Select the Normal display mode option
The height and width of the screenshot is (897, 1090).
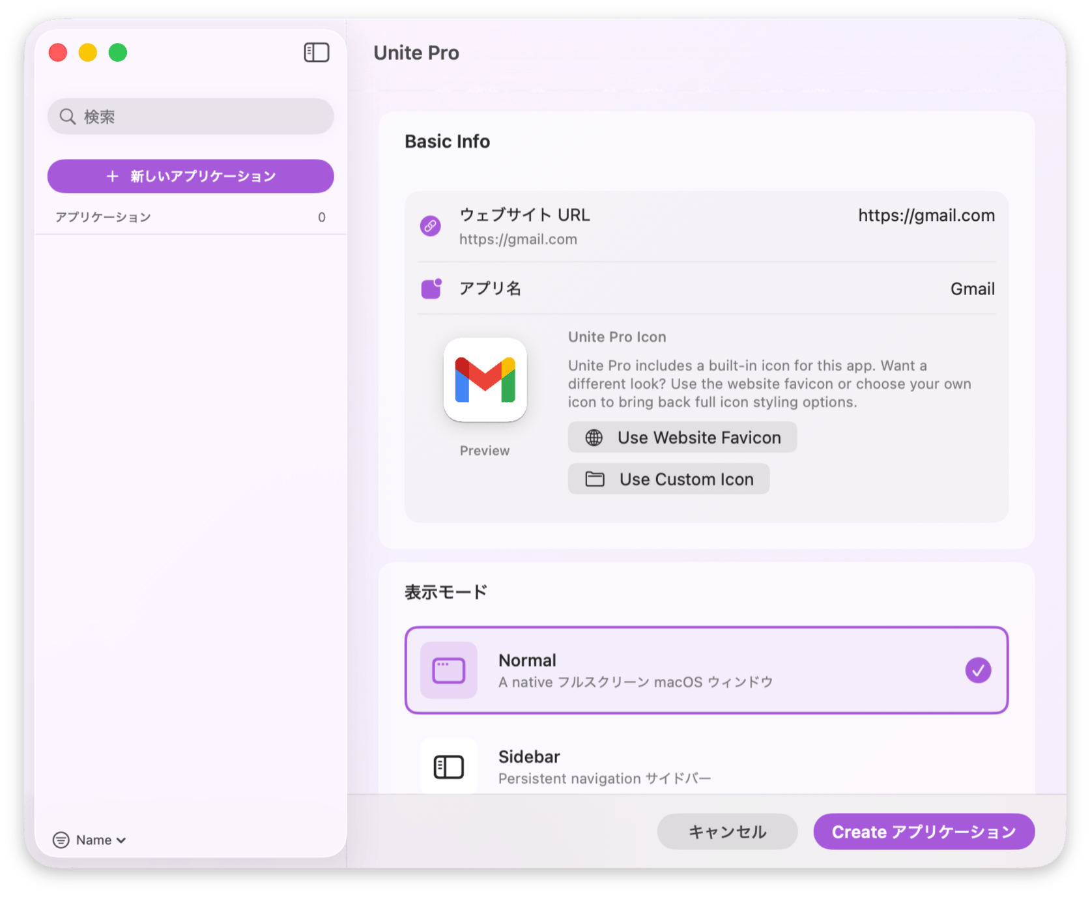[706, 670]
